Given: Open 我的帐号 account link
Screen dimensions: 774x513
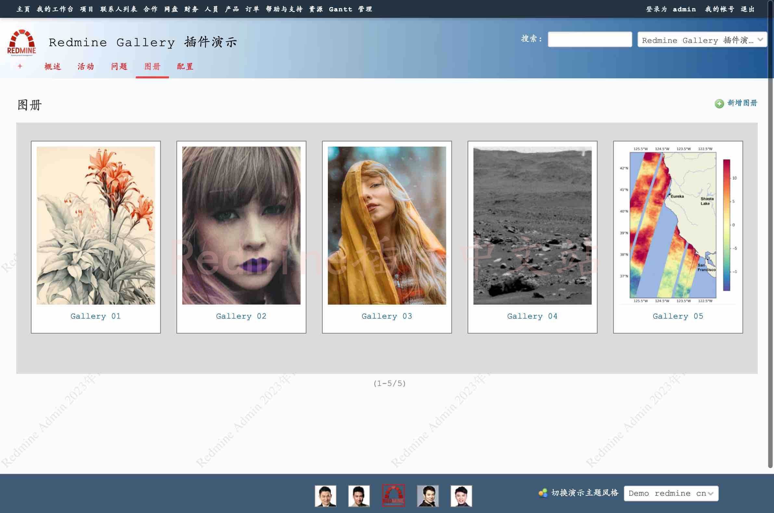Looking at the screenshot, I should 720,9.
